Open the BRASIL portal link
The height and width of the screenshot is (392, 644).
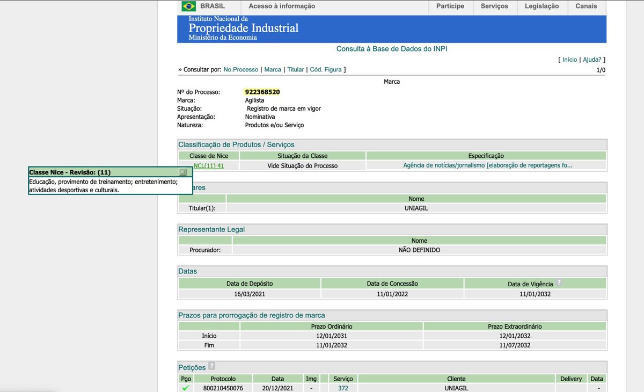(x=213, y=6)
